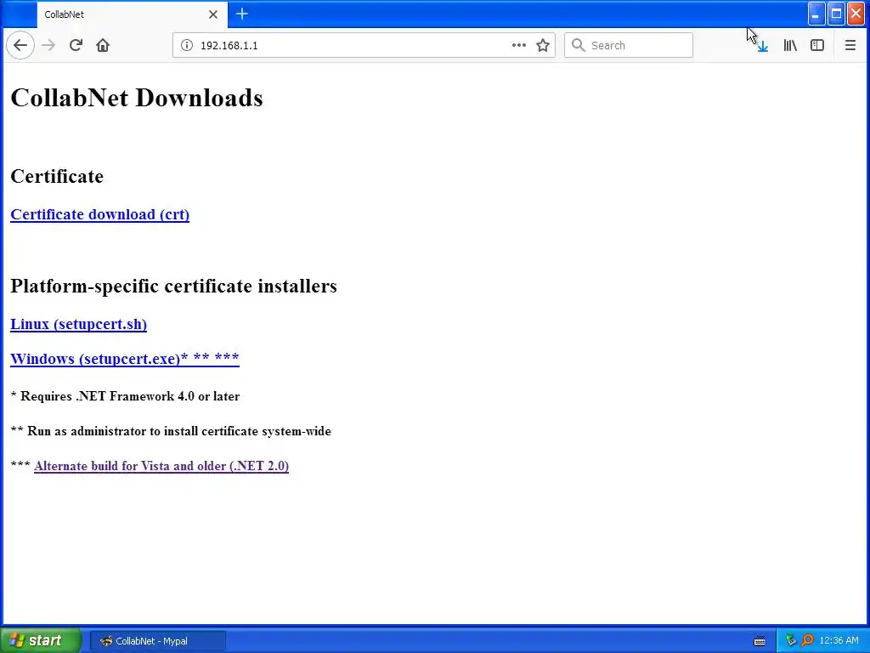870x653 pixels.
Task: Close the CollabNet tab
Action: pos(213,14)
